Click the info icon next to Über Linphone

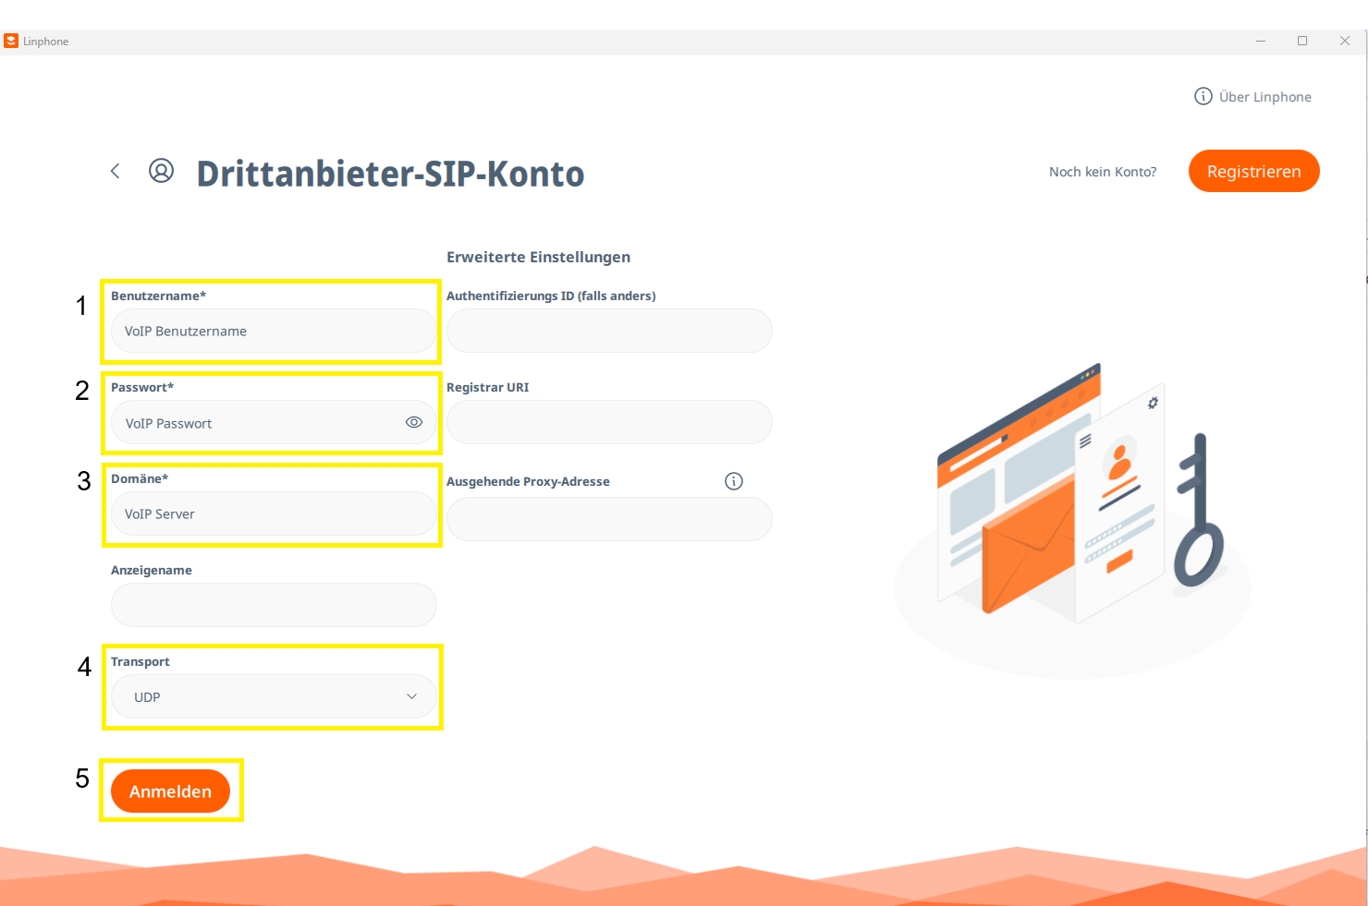click(x=1203, y=97)
